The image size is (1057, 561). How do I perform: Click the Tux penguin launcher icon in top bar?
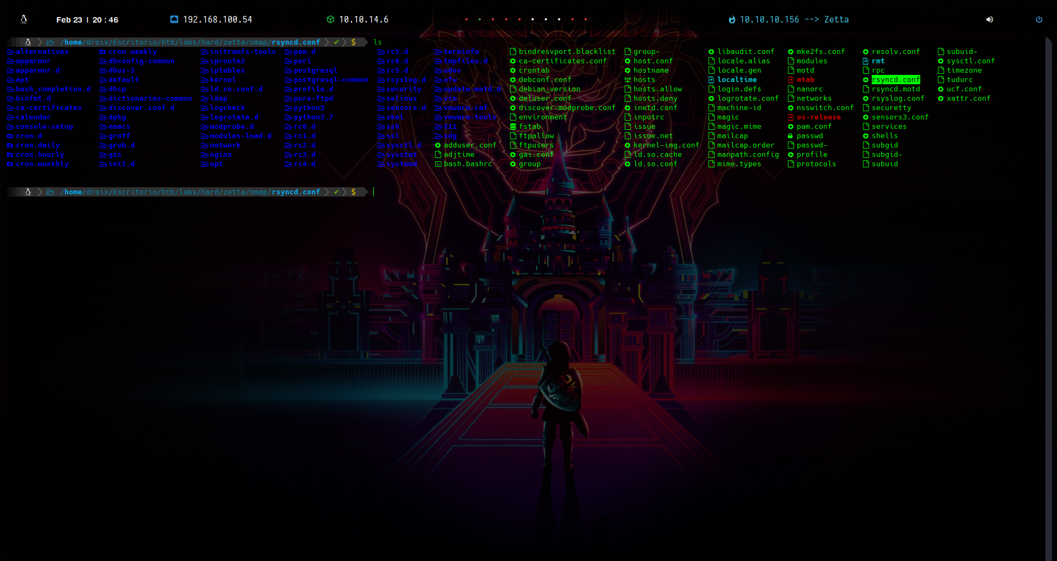24,19
